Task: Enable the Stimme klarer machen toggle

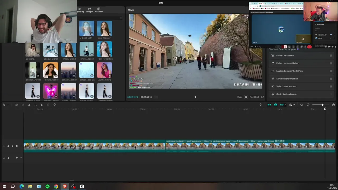Action: pyautogui.click(x=331, y=79)
